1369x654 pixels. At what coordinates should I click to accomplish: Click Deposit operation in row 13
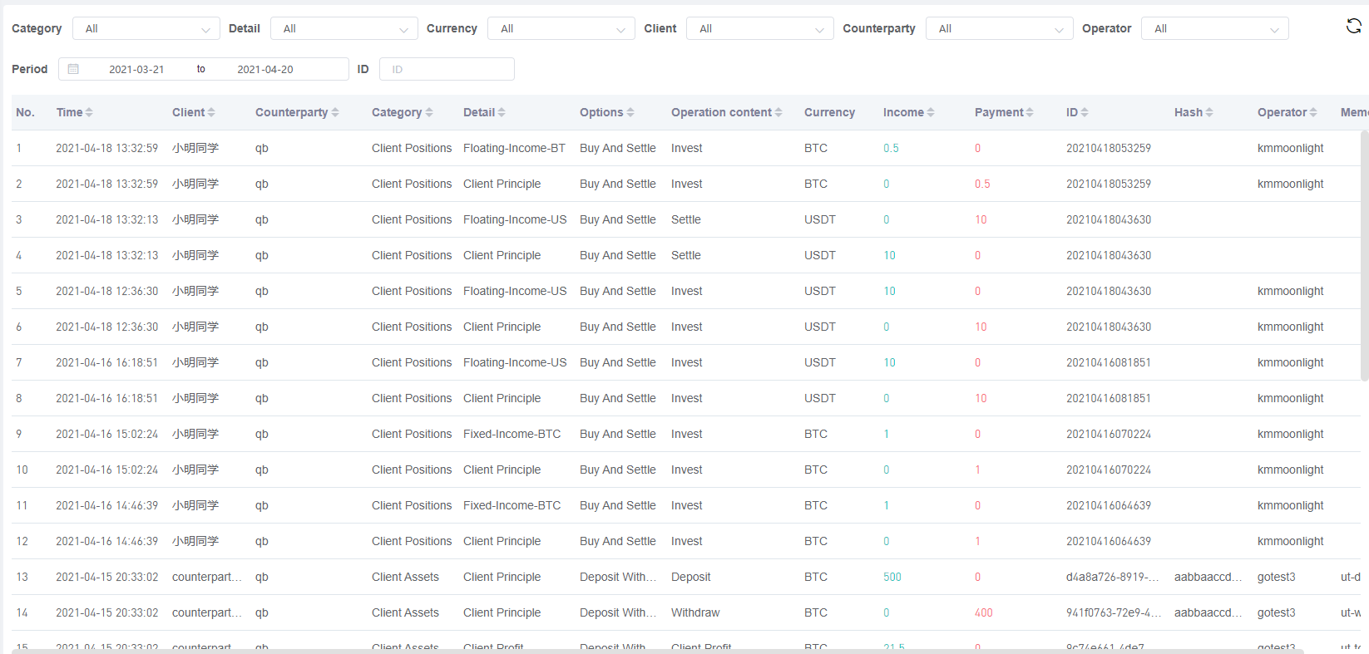pos(690,577)
